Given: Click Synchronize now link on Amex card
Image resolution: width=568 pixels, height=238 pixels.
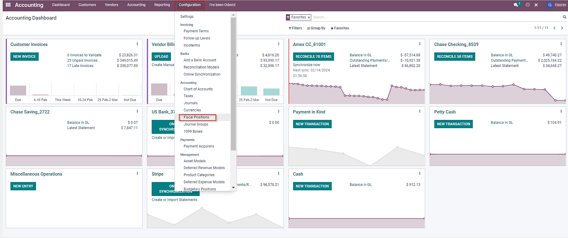Looking at the screenshot, I should pos(306,65).
